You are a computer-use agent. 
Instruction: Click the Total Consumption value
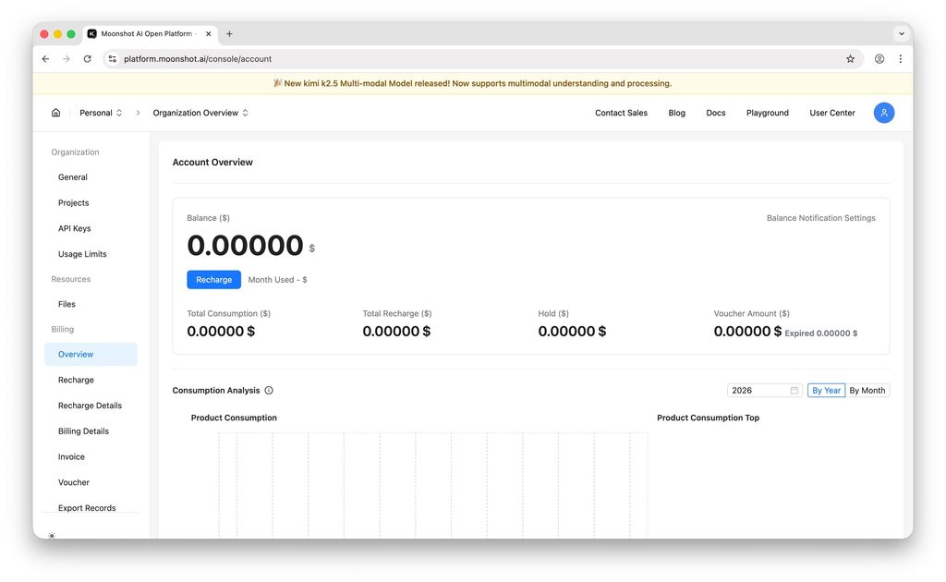pos(221,331)
